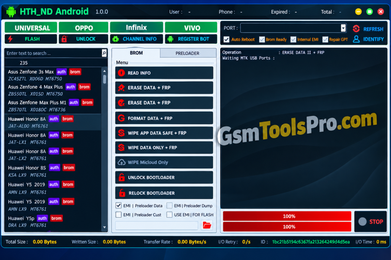The image size is (391, 260).
Task: Click the IDENTIFY text button
Action: (373, 39)
